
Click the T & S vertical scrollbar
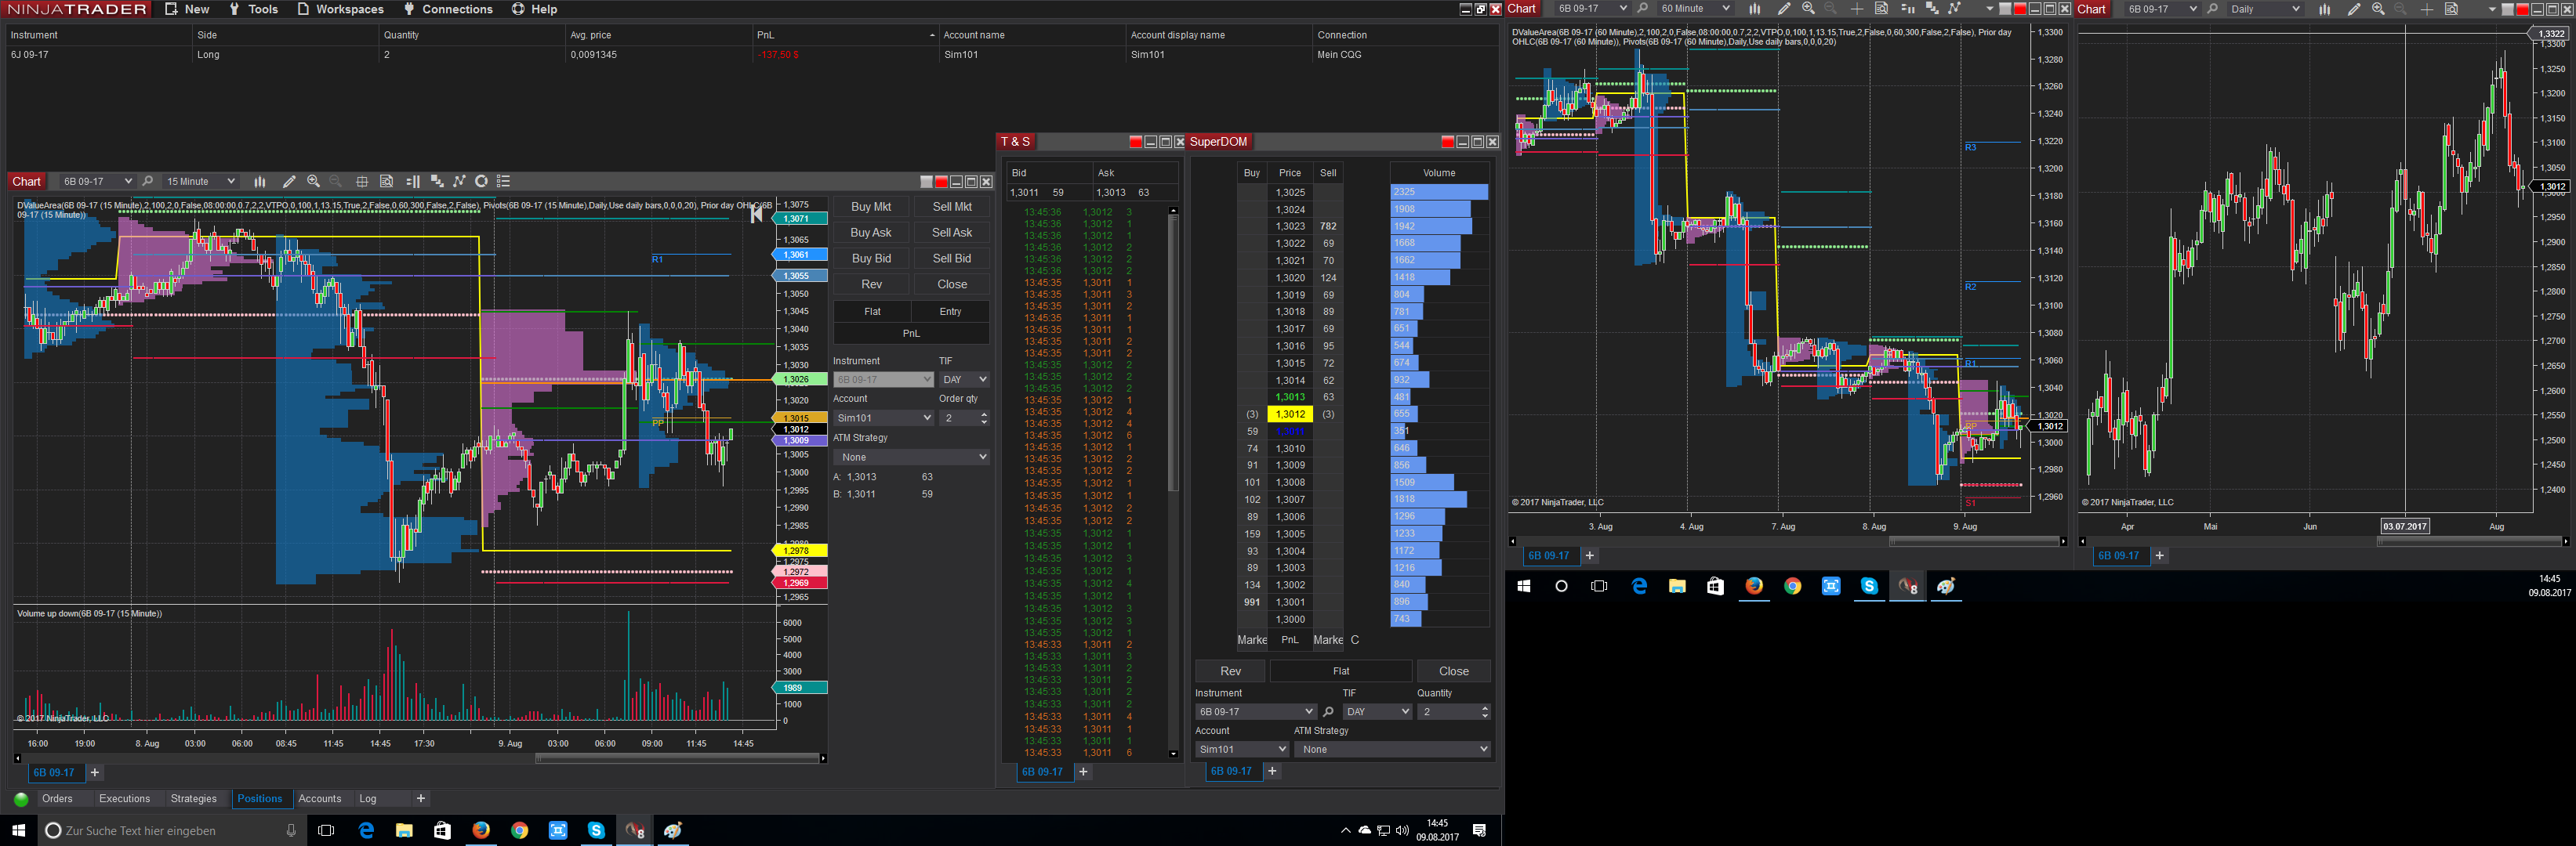click(x=1173, y=482)
